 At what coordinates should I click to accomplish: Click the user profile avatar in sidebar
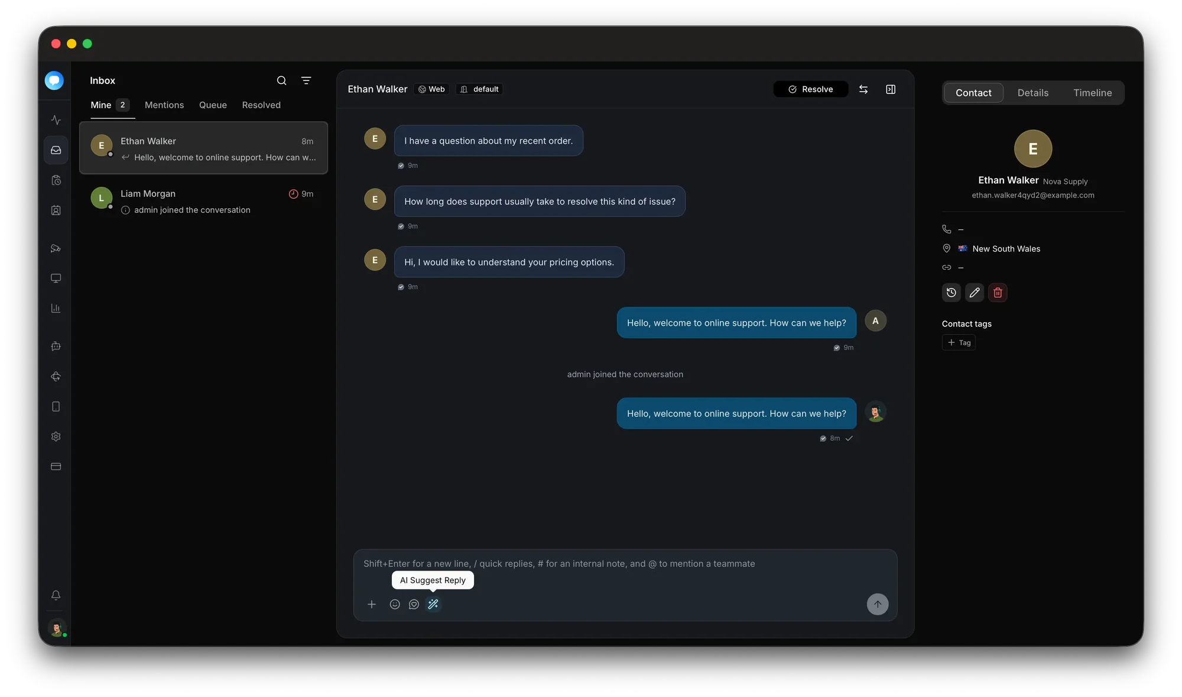pos(57,628)
